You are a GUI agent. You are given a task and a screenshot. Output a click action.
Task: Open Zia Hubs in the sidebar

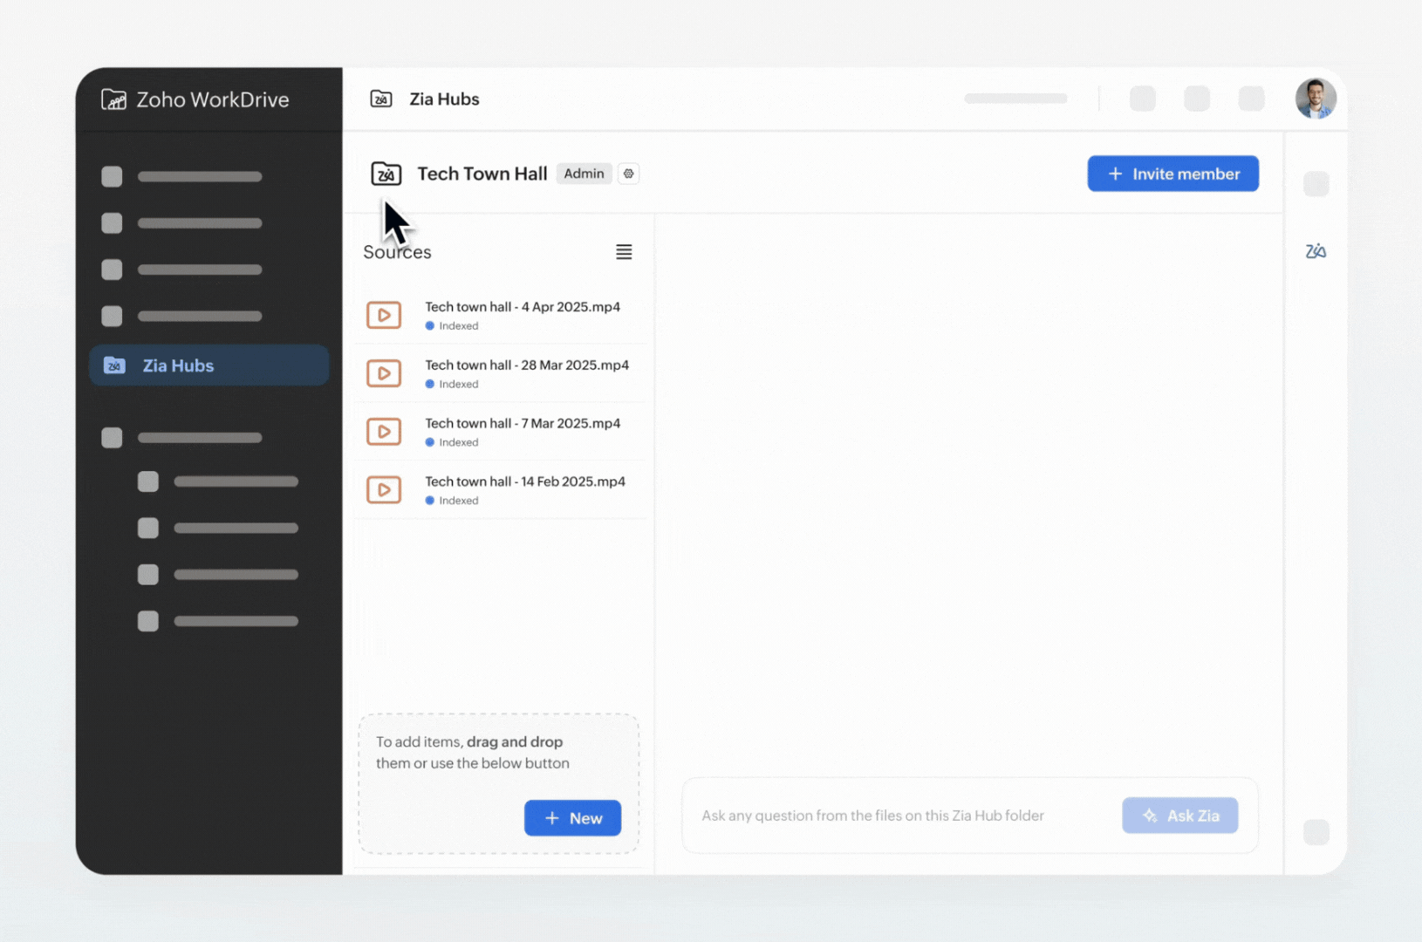[209, 365]
